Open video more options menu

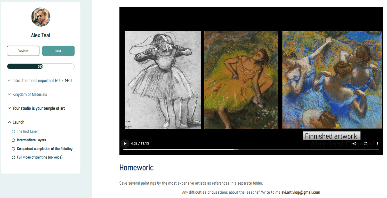point(377,144)
